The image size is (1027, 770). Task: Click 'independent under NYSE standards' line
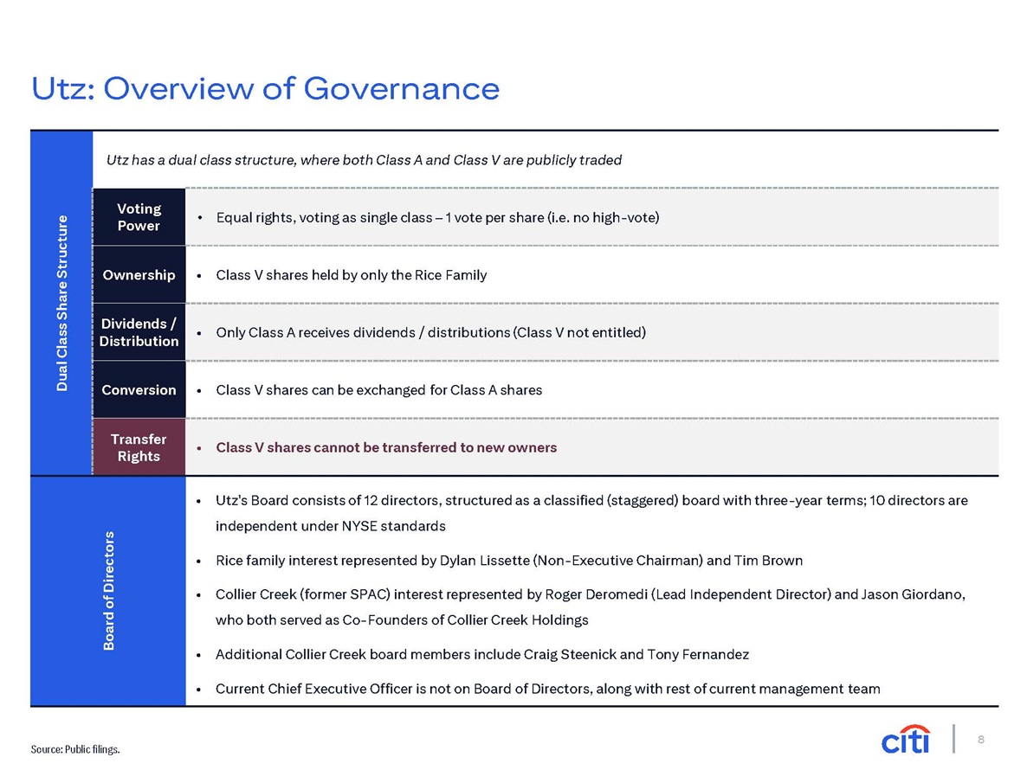tap(331, 527)
